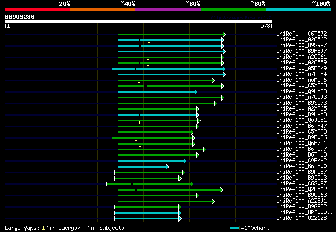Click the green alignment bar for B6T597

161,149
